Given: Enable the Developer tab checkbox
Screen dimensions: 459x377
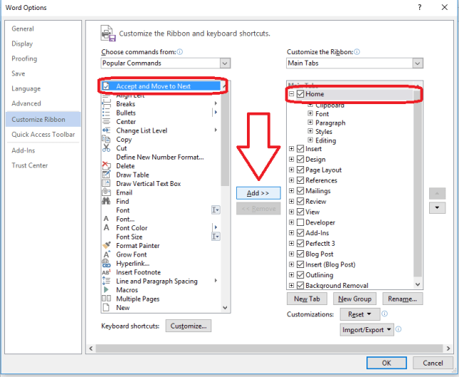Looking at the screenshot, I should pyautogui.click(x=300, y=222).
